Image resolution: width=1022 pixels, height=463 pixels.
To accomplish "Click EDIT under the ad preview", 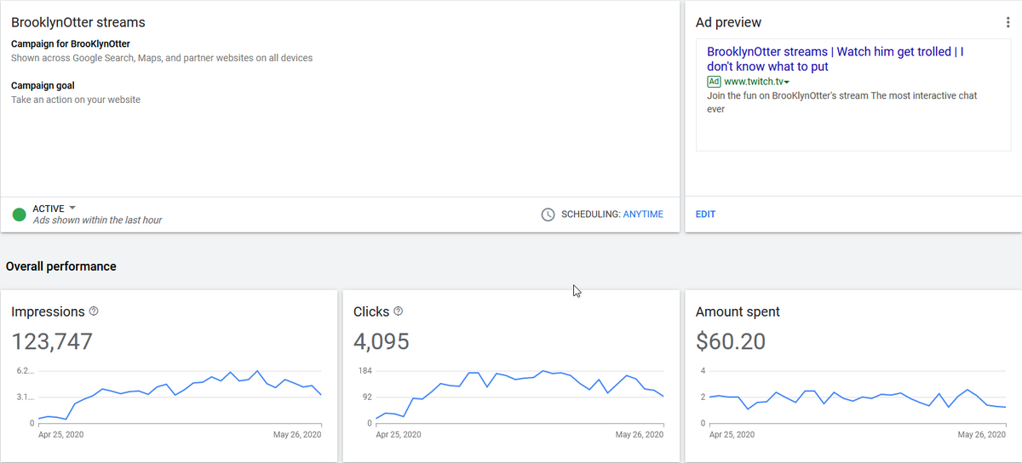I will coord(705,214).
